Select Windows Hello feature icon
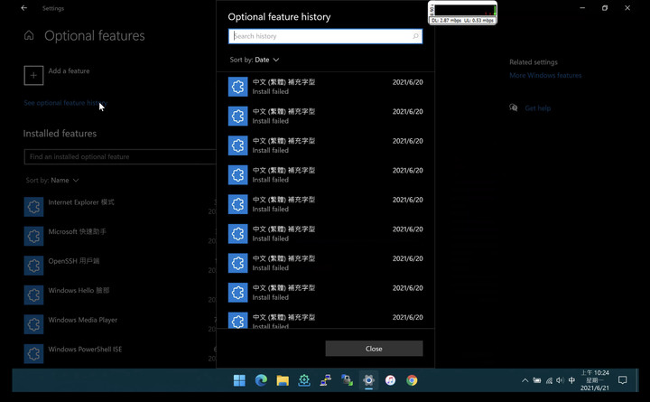Screen dimensions: 650x402 pos(33,295)
